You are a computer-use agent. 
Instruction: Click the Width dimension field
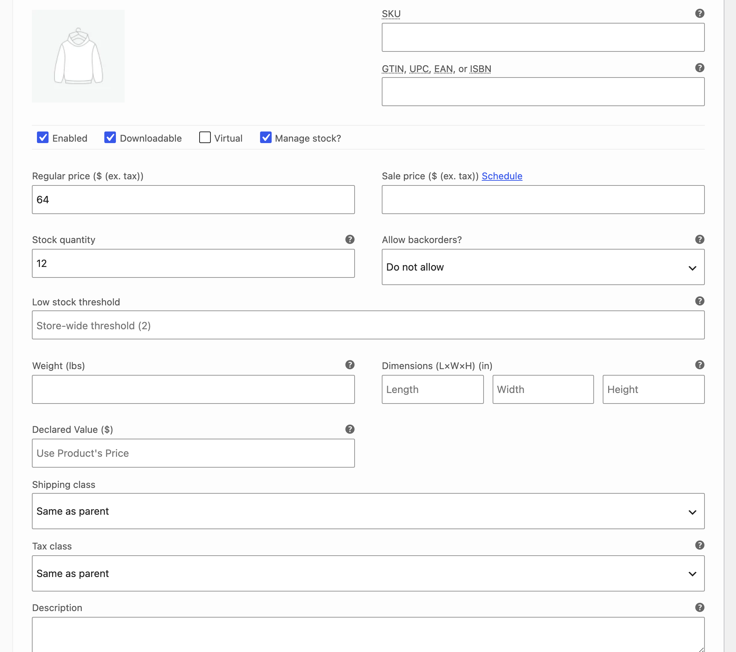pyautogui.click(x=543, y=389)
